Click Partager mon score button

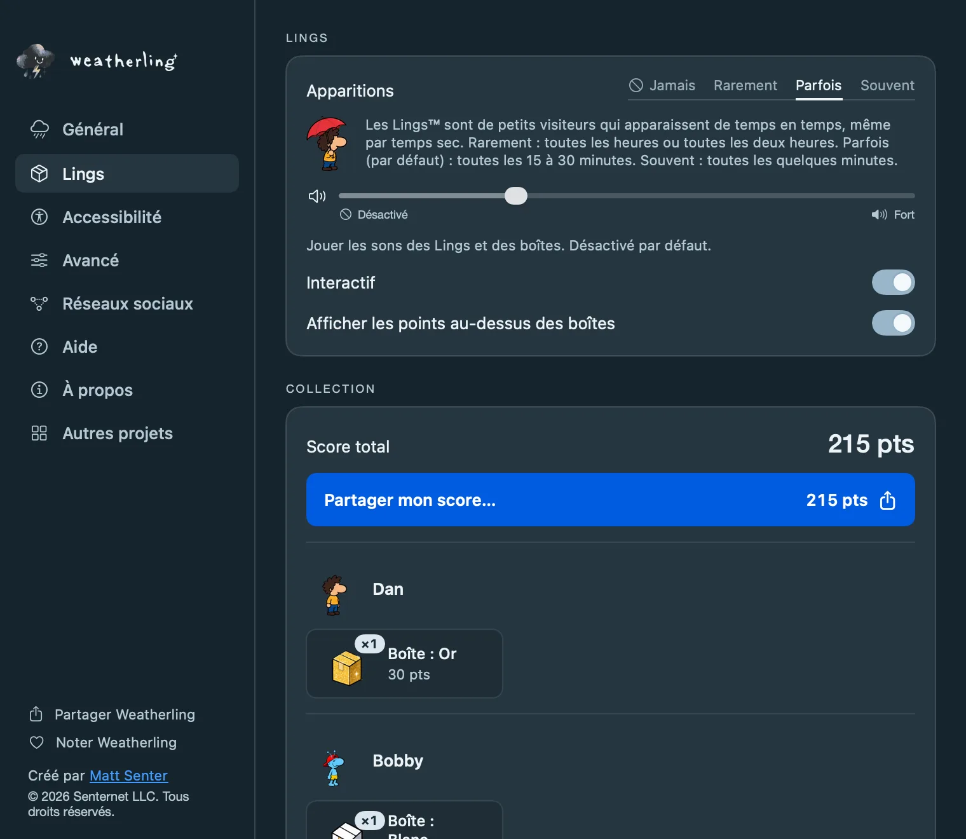tap(611, 500)
